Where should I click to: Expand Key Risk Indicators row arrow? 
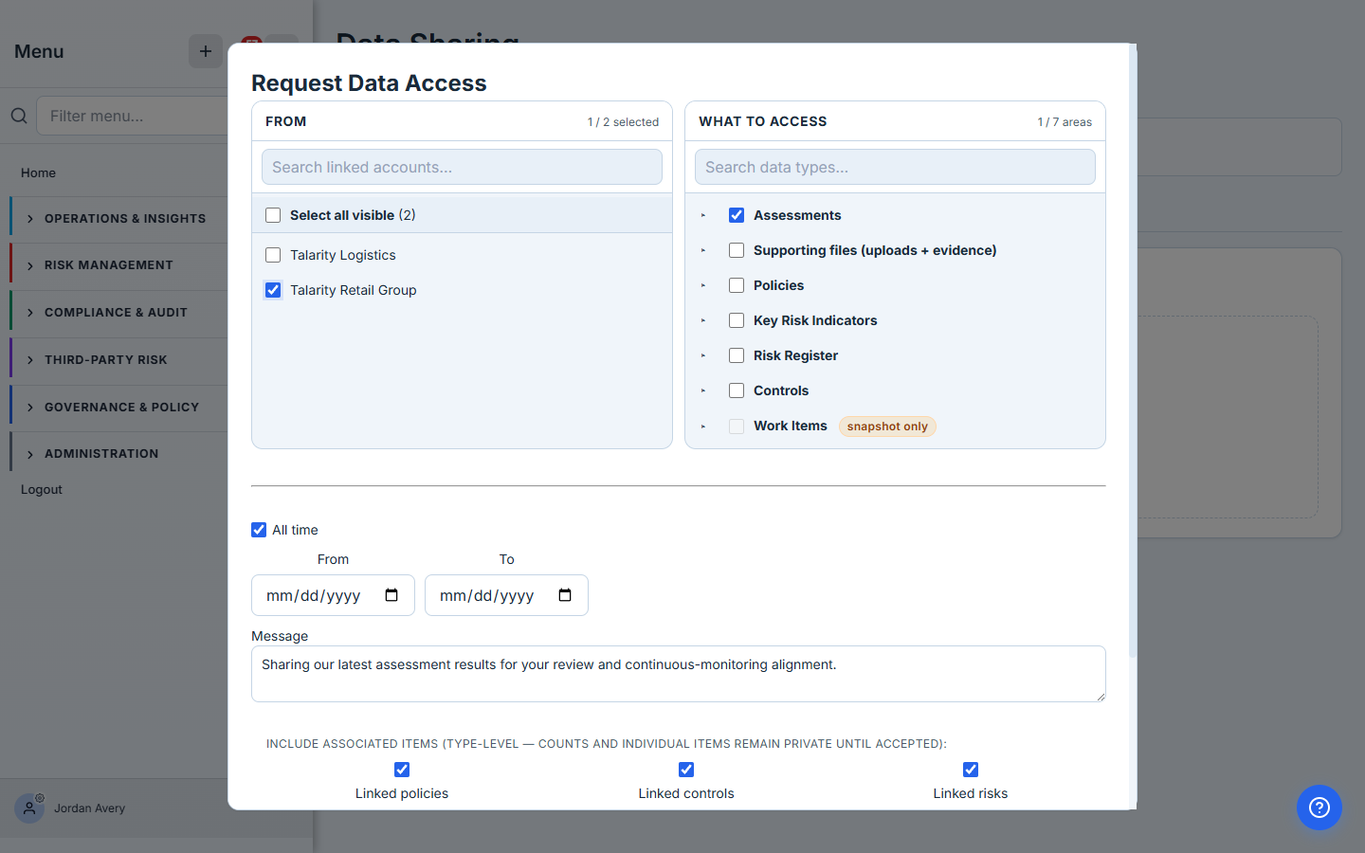(703, 320)
